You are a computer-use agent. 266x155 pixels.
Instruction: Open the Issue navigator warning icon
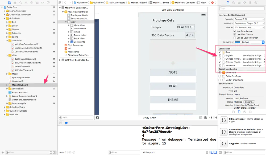(x=26, y=3)
